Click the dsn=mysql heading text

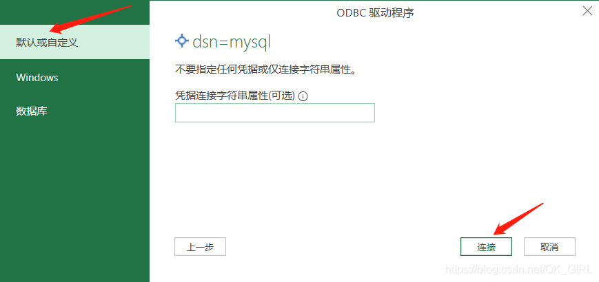click(232, 42)
